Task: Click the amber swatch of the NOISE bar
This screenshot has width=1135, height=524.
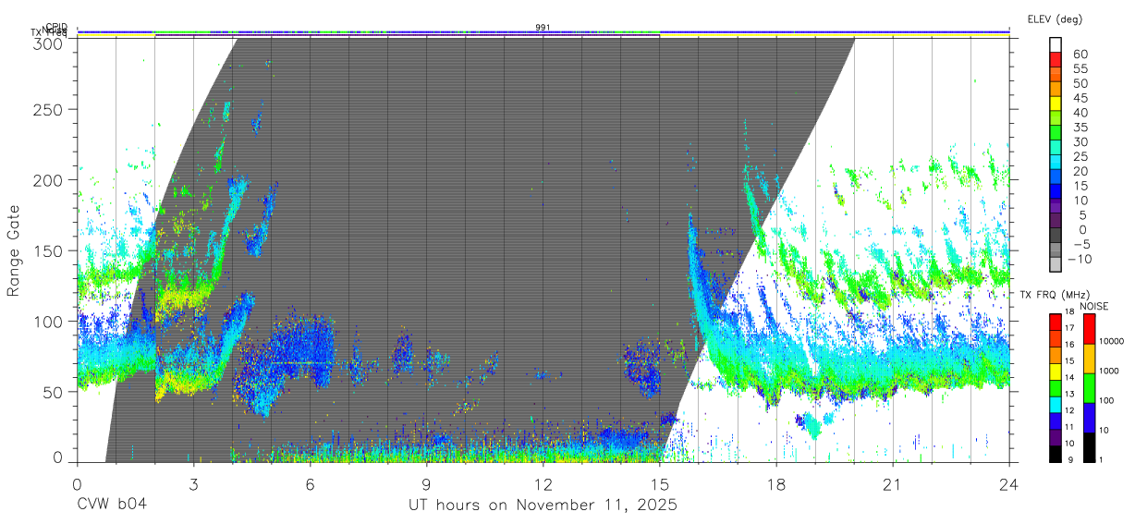Action: (1089, 359)
